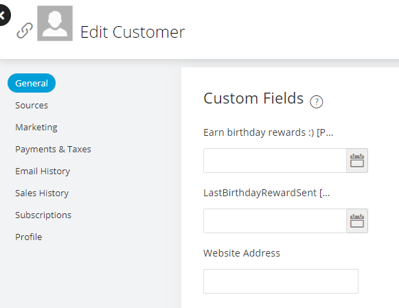Open the Marketing section
The height and width of the screenshot is (308, 399).
[x=36, y=128]
